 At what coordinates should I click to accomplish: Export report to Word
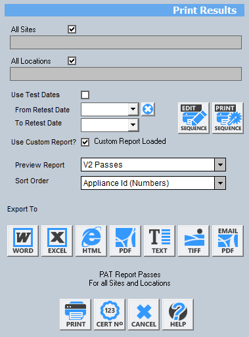[x=23, y=241]
